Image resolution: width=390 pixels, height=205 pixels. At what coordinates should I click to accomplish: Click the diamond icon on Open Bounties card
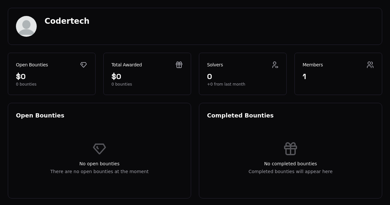(x=84, y=65)
